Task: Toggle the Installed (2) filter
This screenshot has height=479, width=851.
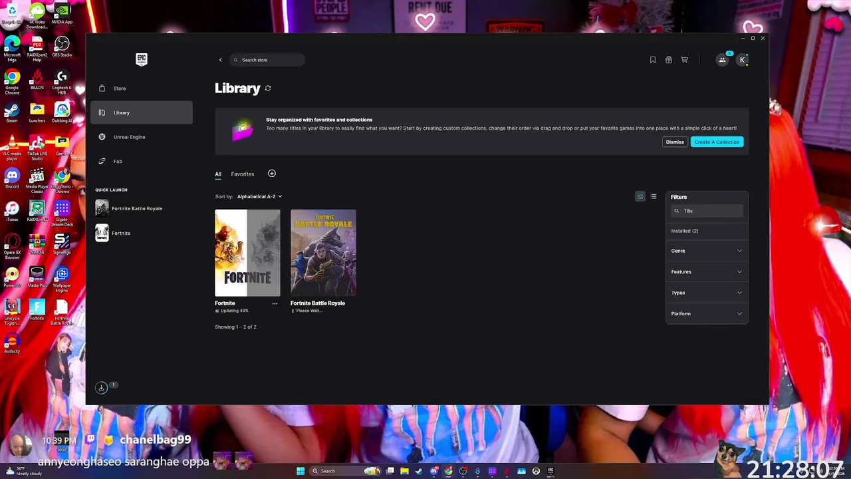Action: [685, 231]
